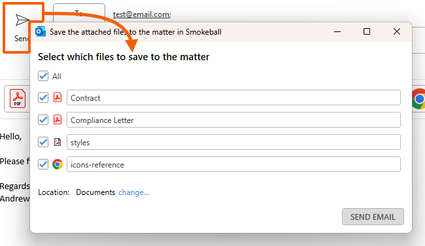Uncheck the Contract file checkbox

(43, 97)
